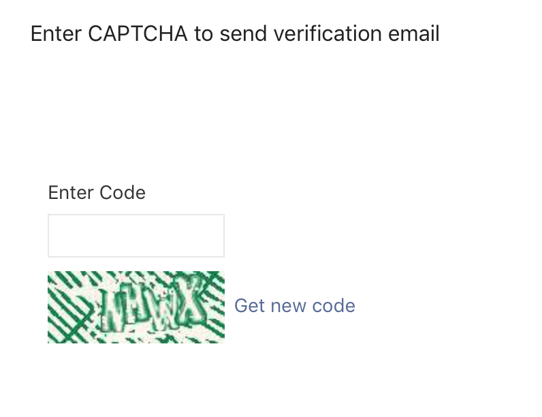Screen dimensions: 542x417
Task: Click the green CAPTCHA image
Action: 136,307
